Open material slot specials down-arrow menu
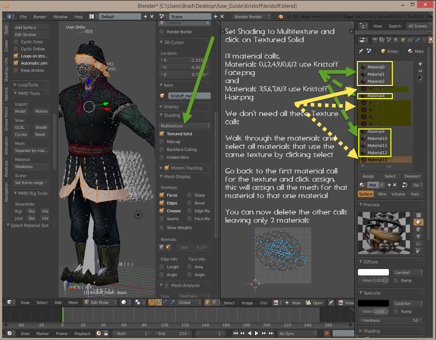The width and height of the screenshot is (436, 340). click(420, 78)
